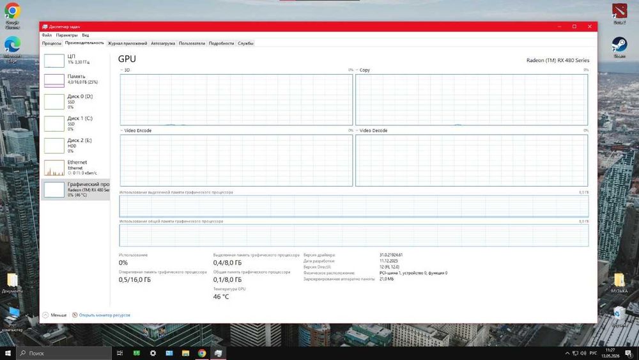Click the PCI-шина 1 location text
This screenshot has height=360, width=639.
(x=413, y=273)
